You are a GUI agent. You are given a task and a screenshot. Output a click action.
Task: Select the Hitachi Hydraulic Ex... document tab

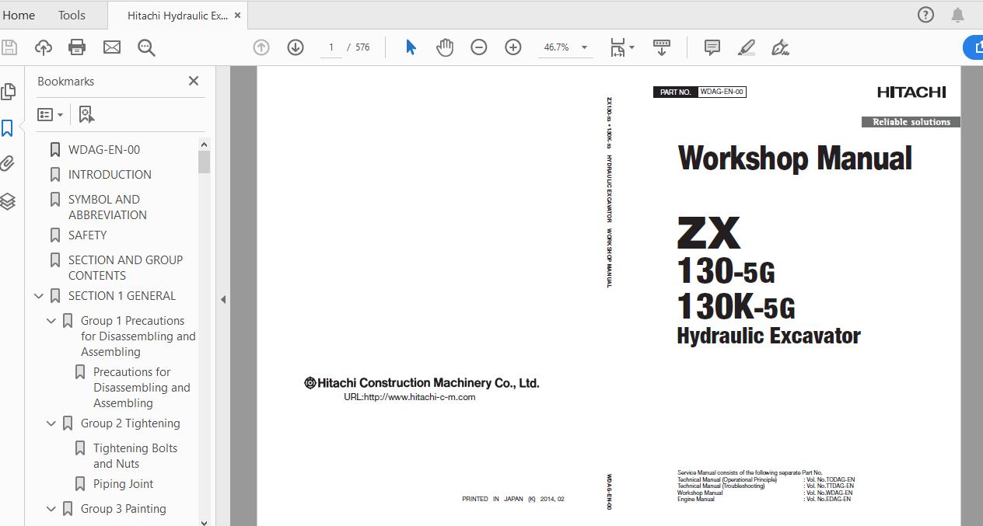pyautogui.click(x=177, y=16)
